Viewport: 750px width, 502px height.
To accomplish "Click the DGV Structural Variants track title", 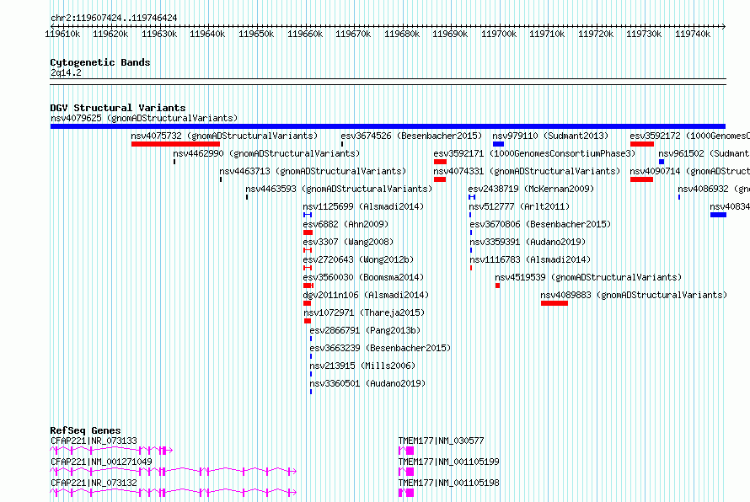I will 118,108.
